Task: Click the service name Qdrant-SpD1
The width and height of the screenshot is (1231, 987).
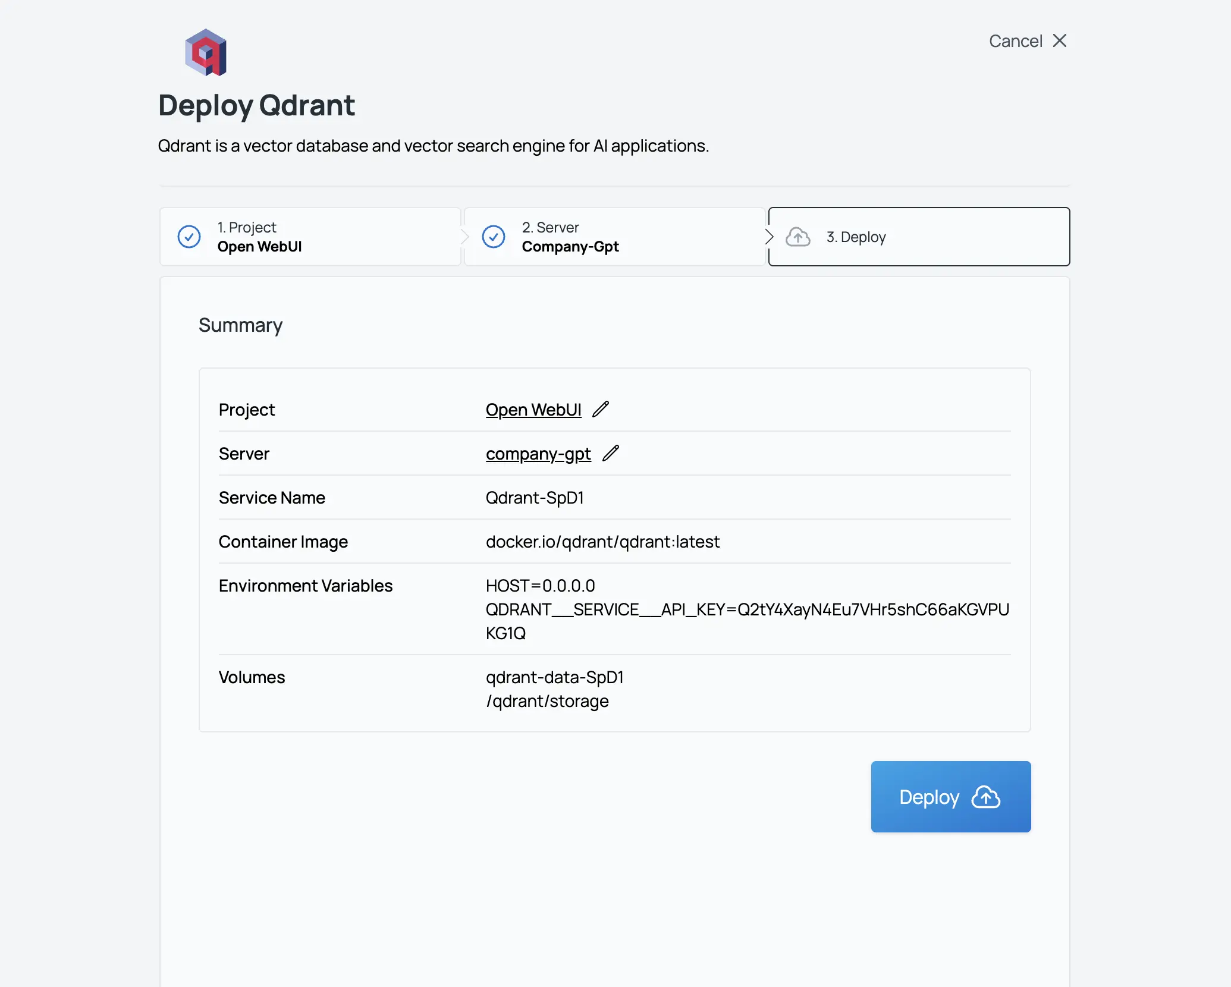Action: coord(535,498)
